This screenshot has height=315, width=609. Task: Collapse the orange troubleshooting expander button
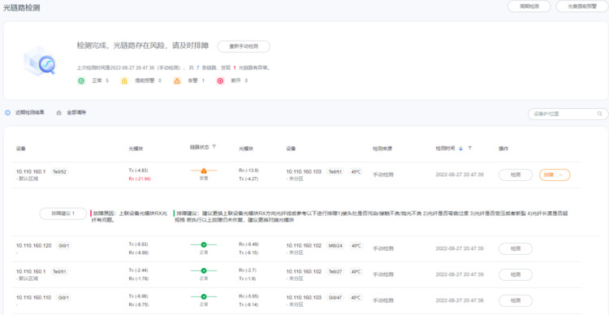pos(555,175)
